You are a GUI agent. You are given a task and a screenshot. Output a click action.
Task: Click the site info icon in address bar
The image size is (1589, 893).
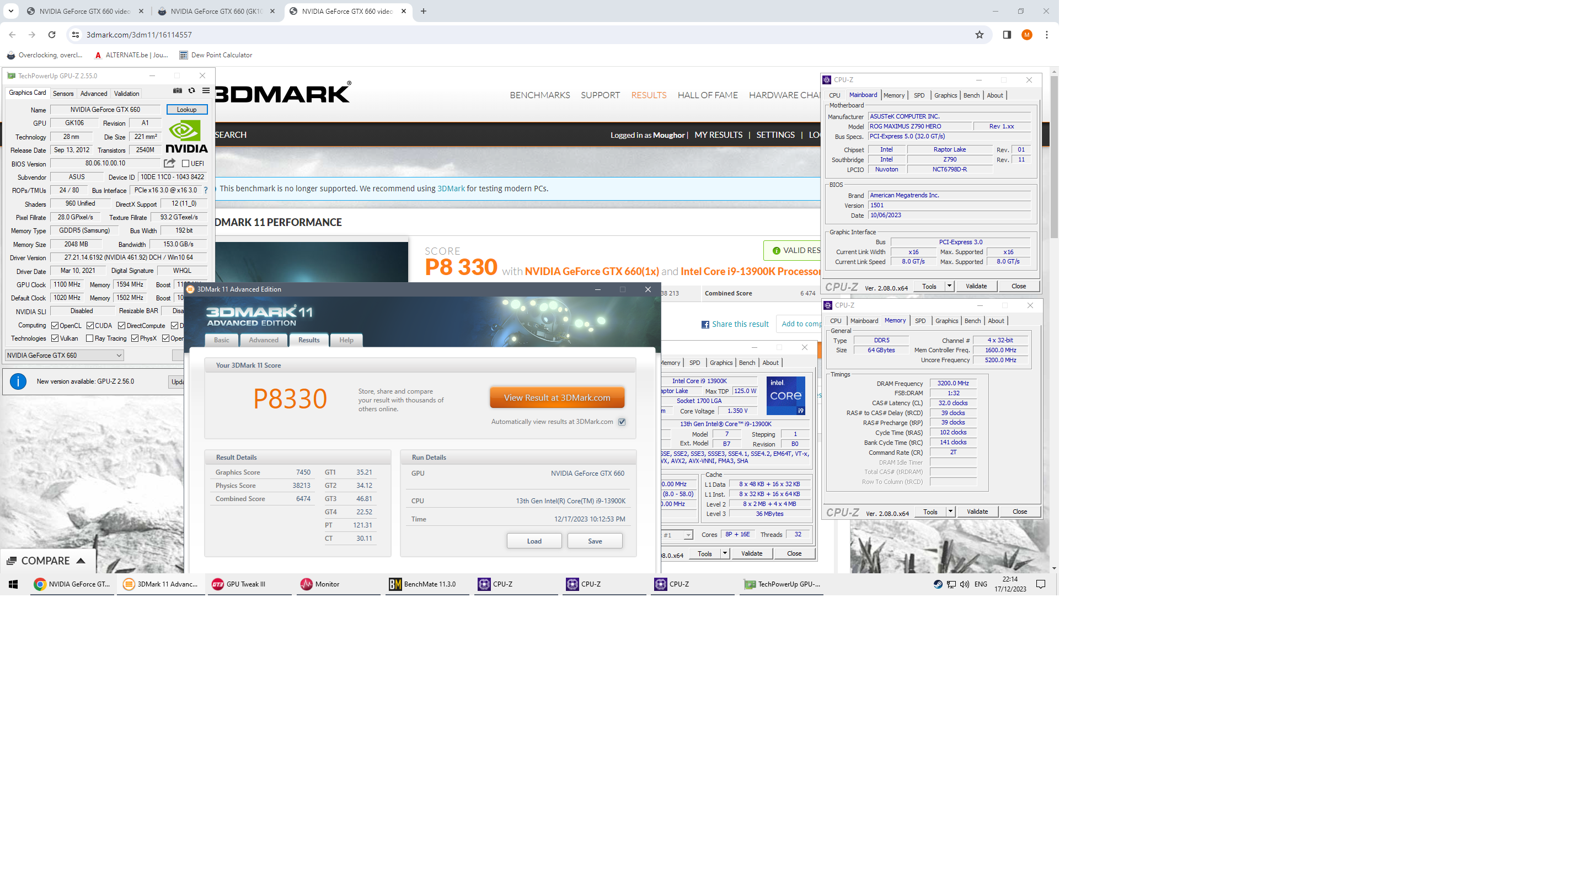[x=75, y=35]
